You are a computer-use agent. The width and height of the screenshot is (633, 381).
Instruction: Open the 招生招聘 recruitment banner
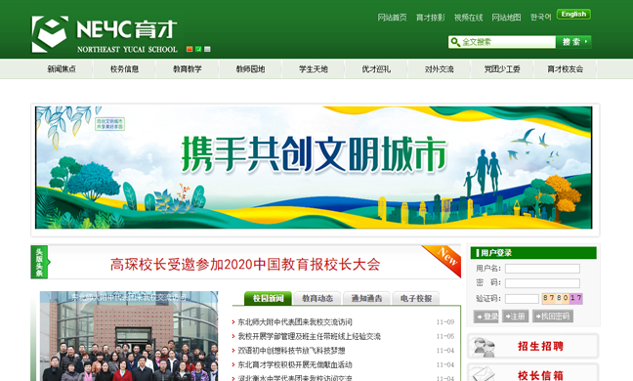[533, 346]
